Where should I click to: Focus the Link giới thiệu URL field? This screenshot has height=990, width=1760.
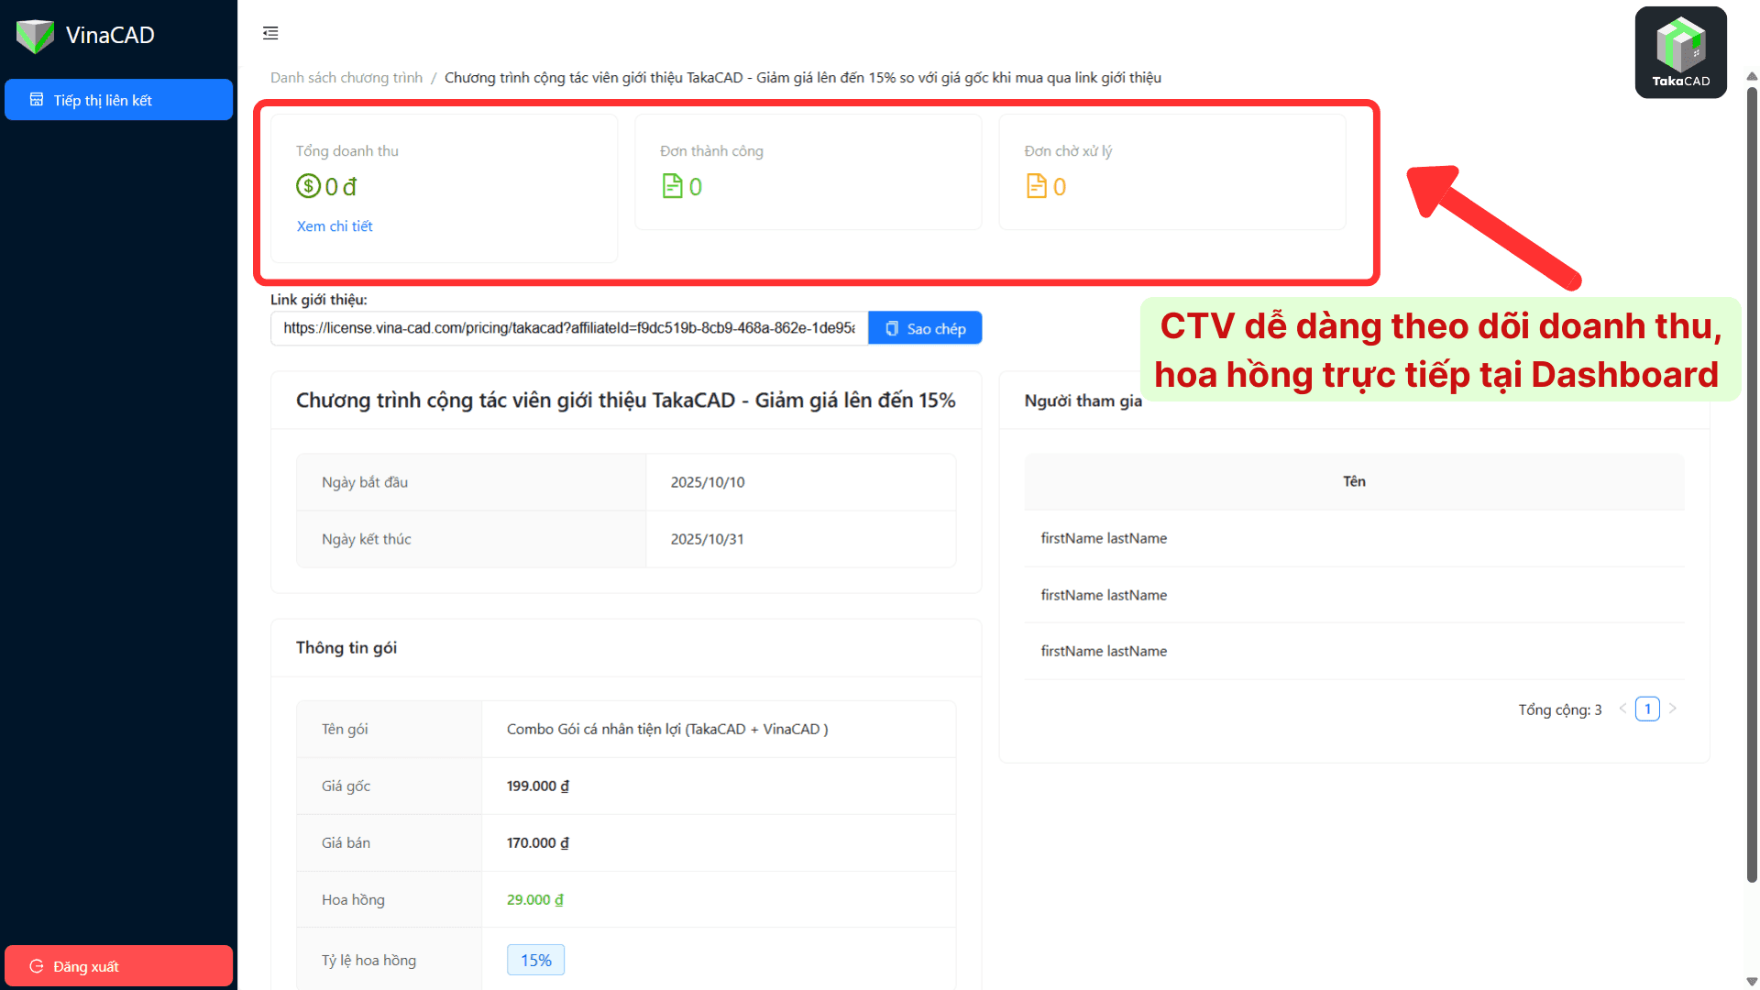click(569, 328)
